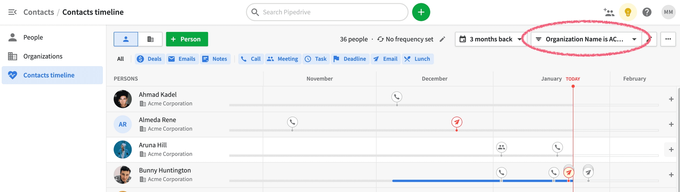
Task: Click the green quick add plus button
Action: tap(421, 12)
